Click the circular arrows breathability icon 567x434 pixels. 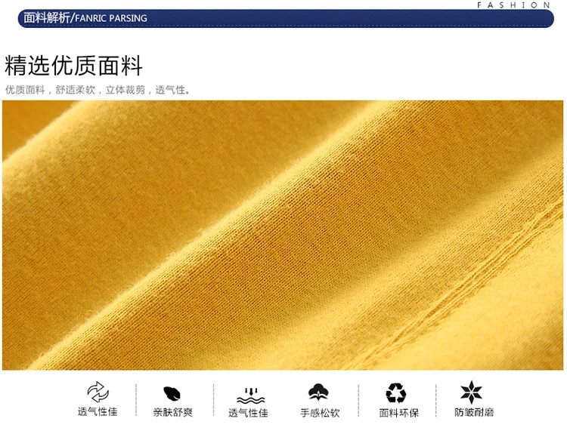98,392
